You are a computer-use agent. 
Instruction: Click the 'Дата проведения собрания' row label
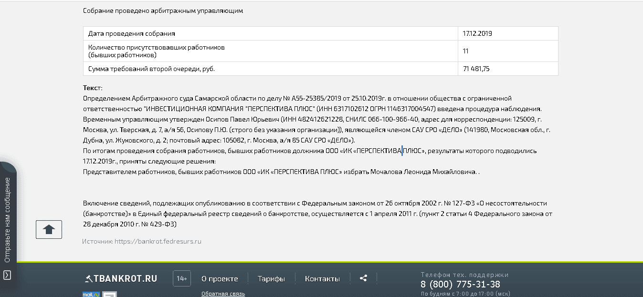pos(132,34)
